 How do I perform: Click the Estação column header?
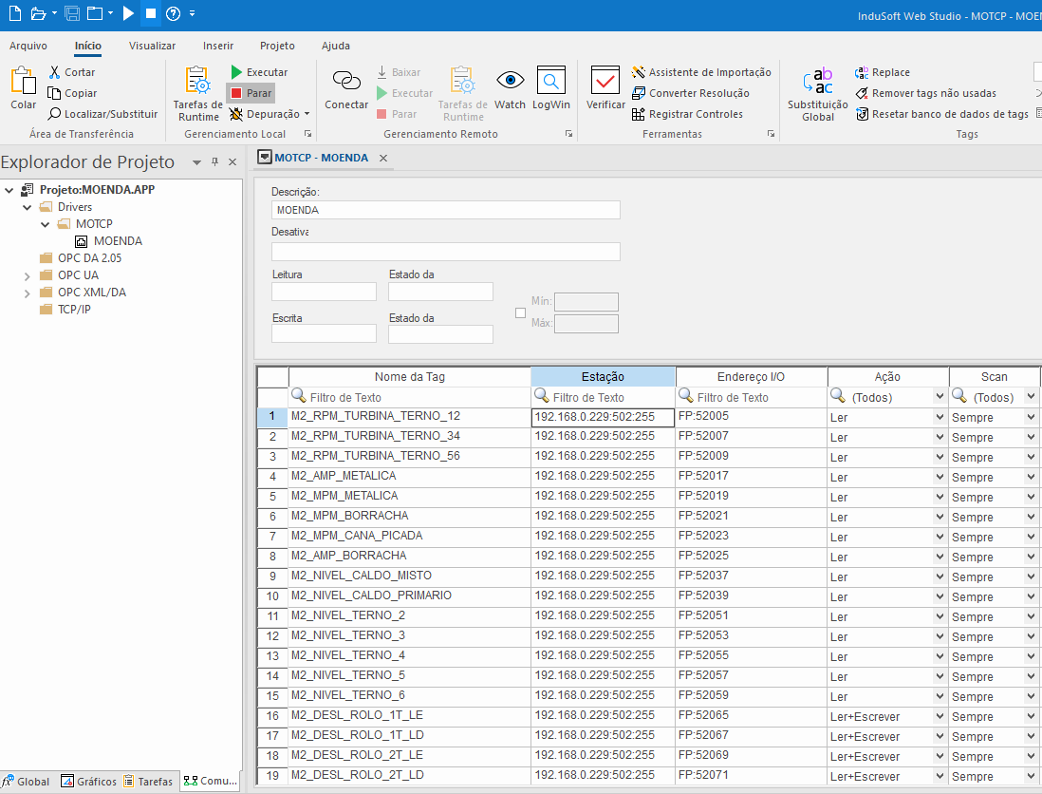pyautogui.click(x=603, y=376)
